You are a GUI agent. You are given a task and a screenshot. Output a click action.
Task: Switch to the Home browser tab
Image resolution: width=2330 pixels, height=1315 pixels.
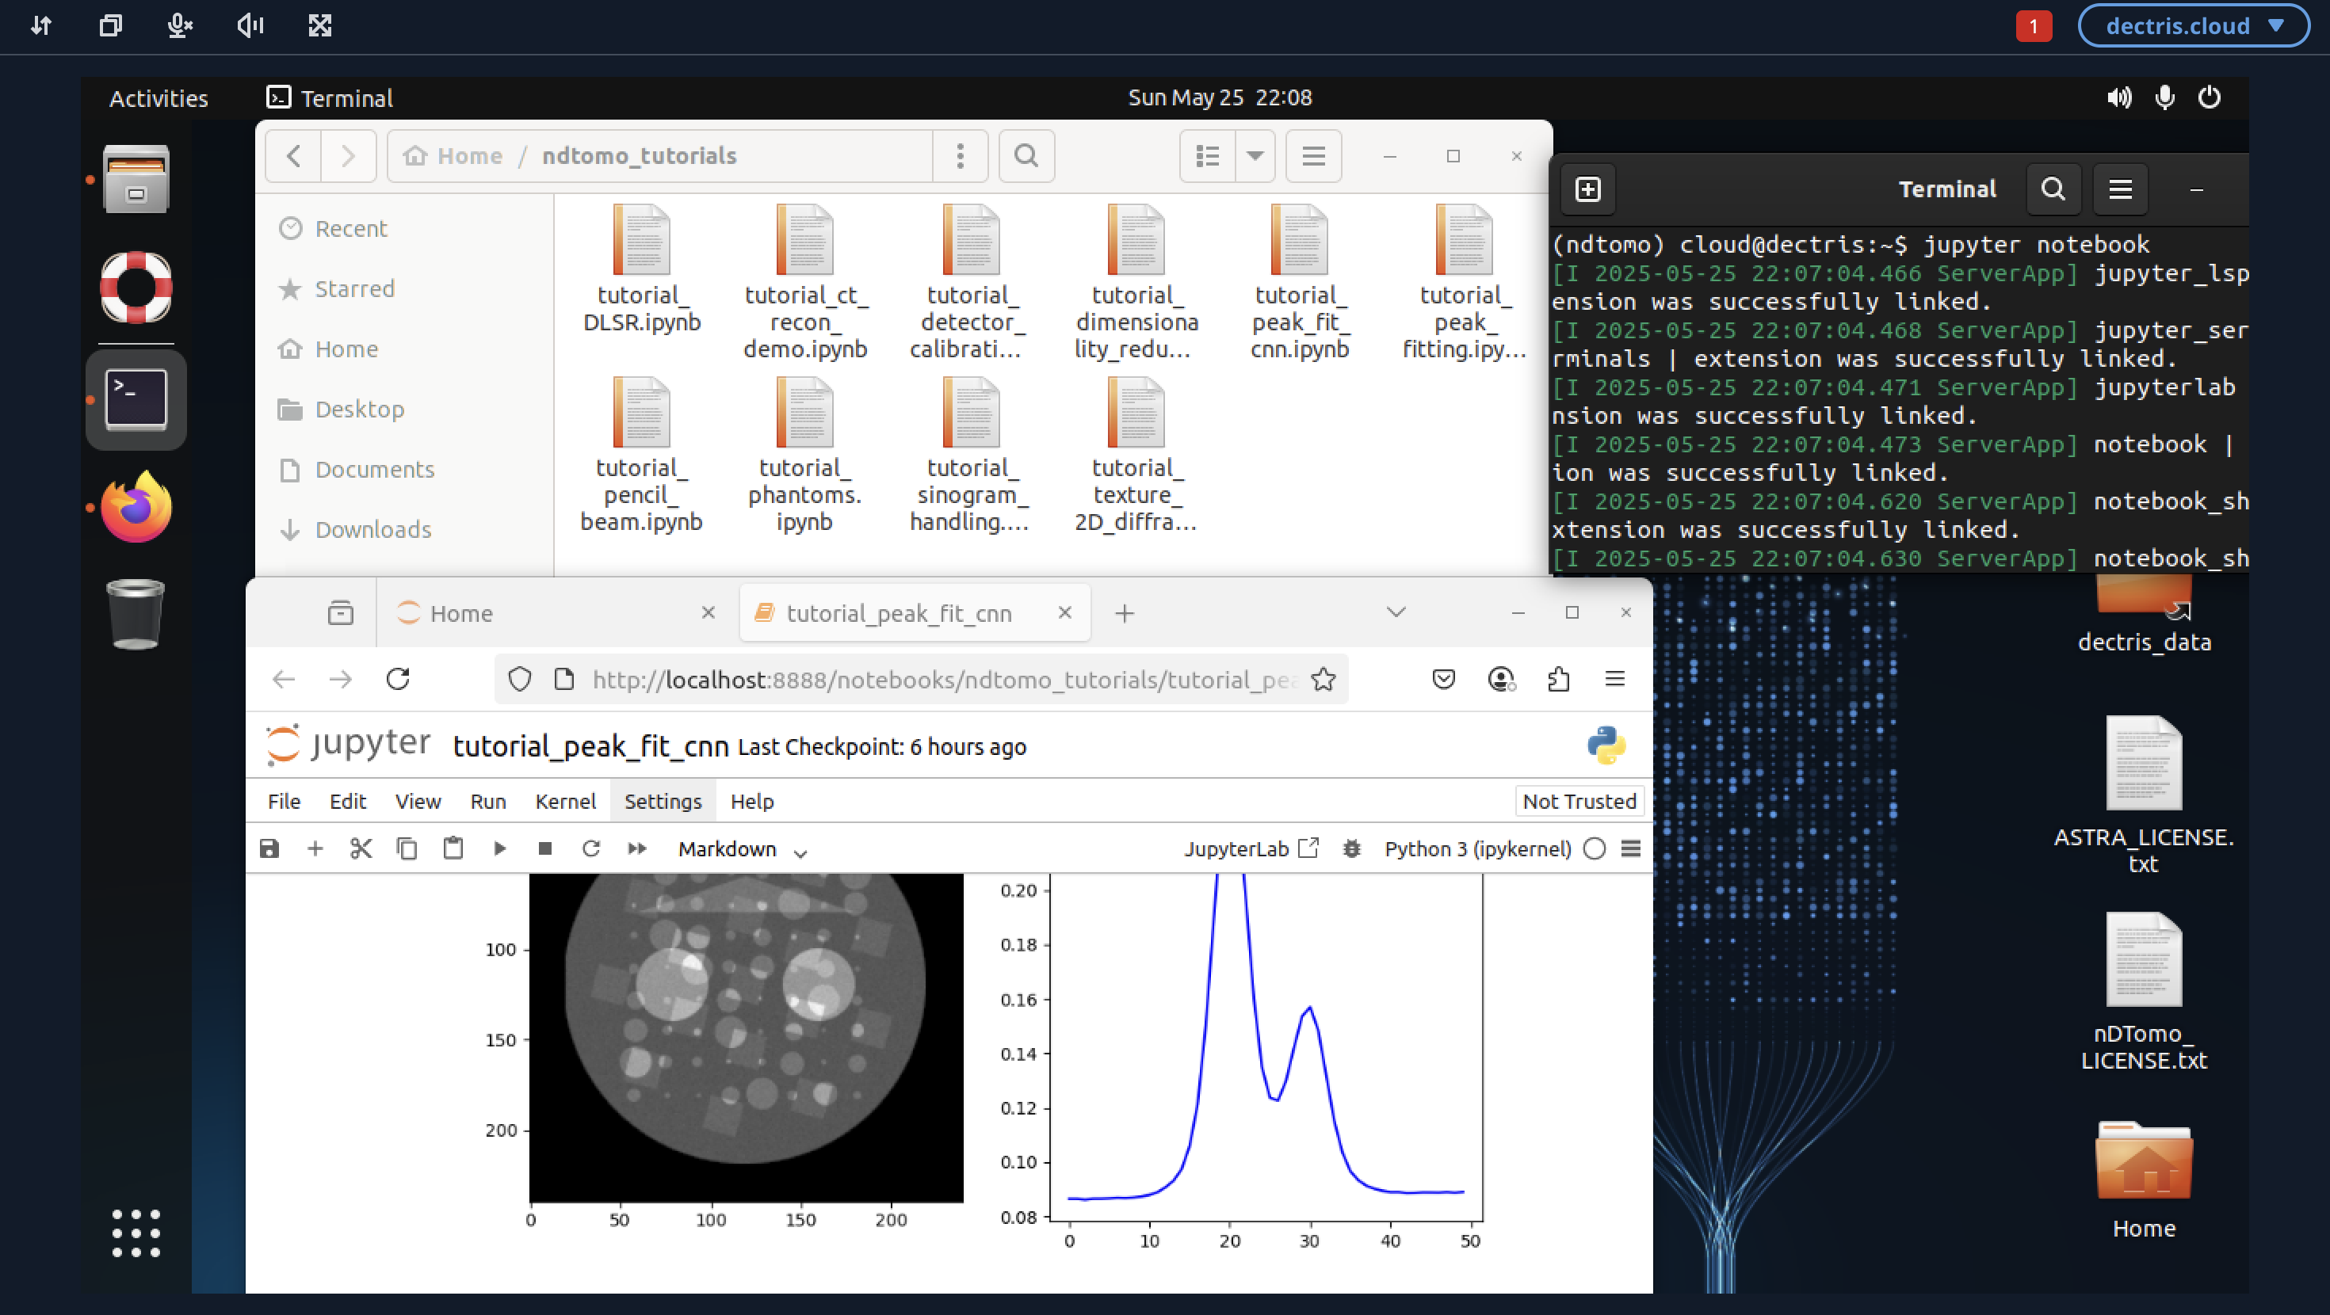coord(556,613)
